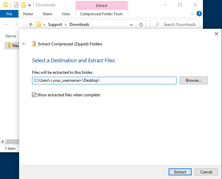Switch to the Home ribbon tab
222x179 pixels.
(28, 14)
